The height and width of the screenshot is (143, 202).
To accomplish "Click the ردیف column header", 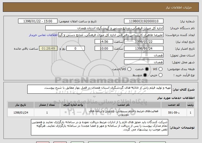I will click(190, 105).
